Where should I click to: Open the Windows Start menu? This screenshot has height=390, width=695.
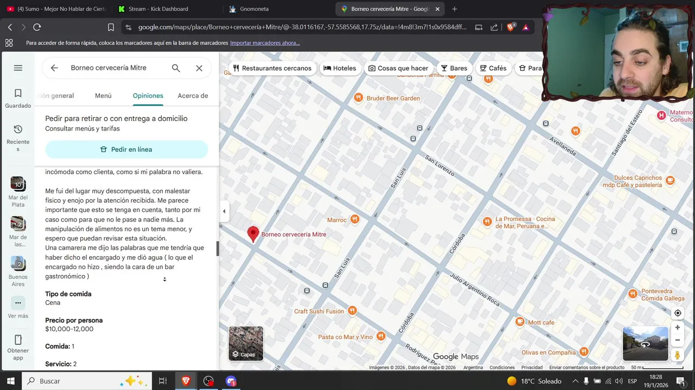coord(10,381)
